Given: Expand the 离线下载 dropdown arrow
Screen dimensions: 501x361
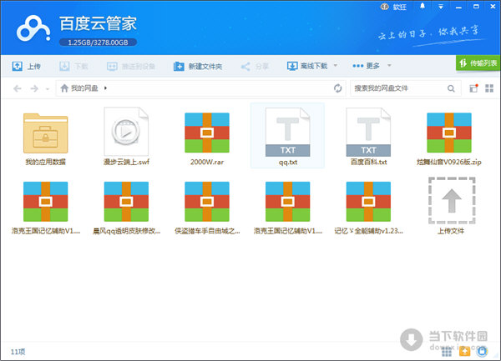Looking at the screenshot, I should (x=336, y=66).
